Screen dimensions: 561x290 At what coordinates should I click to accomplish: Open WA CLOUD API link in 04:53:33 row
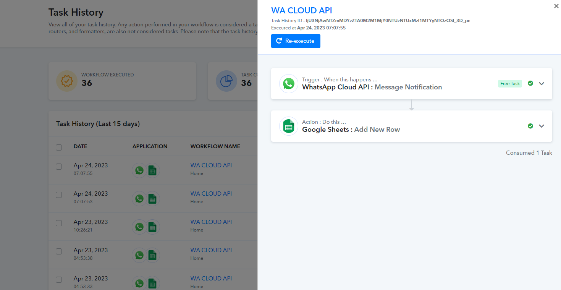point(211,279)
